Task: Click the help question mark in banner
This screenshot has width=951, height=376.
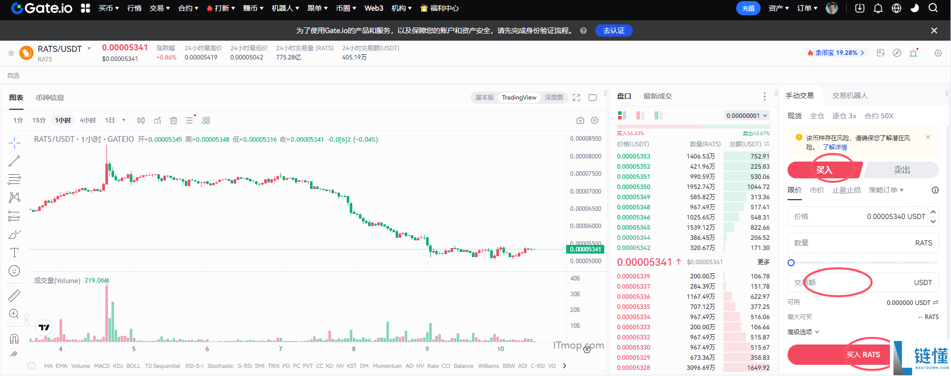Action: 583,30
